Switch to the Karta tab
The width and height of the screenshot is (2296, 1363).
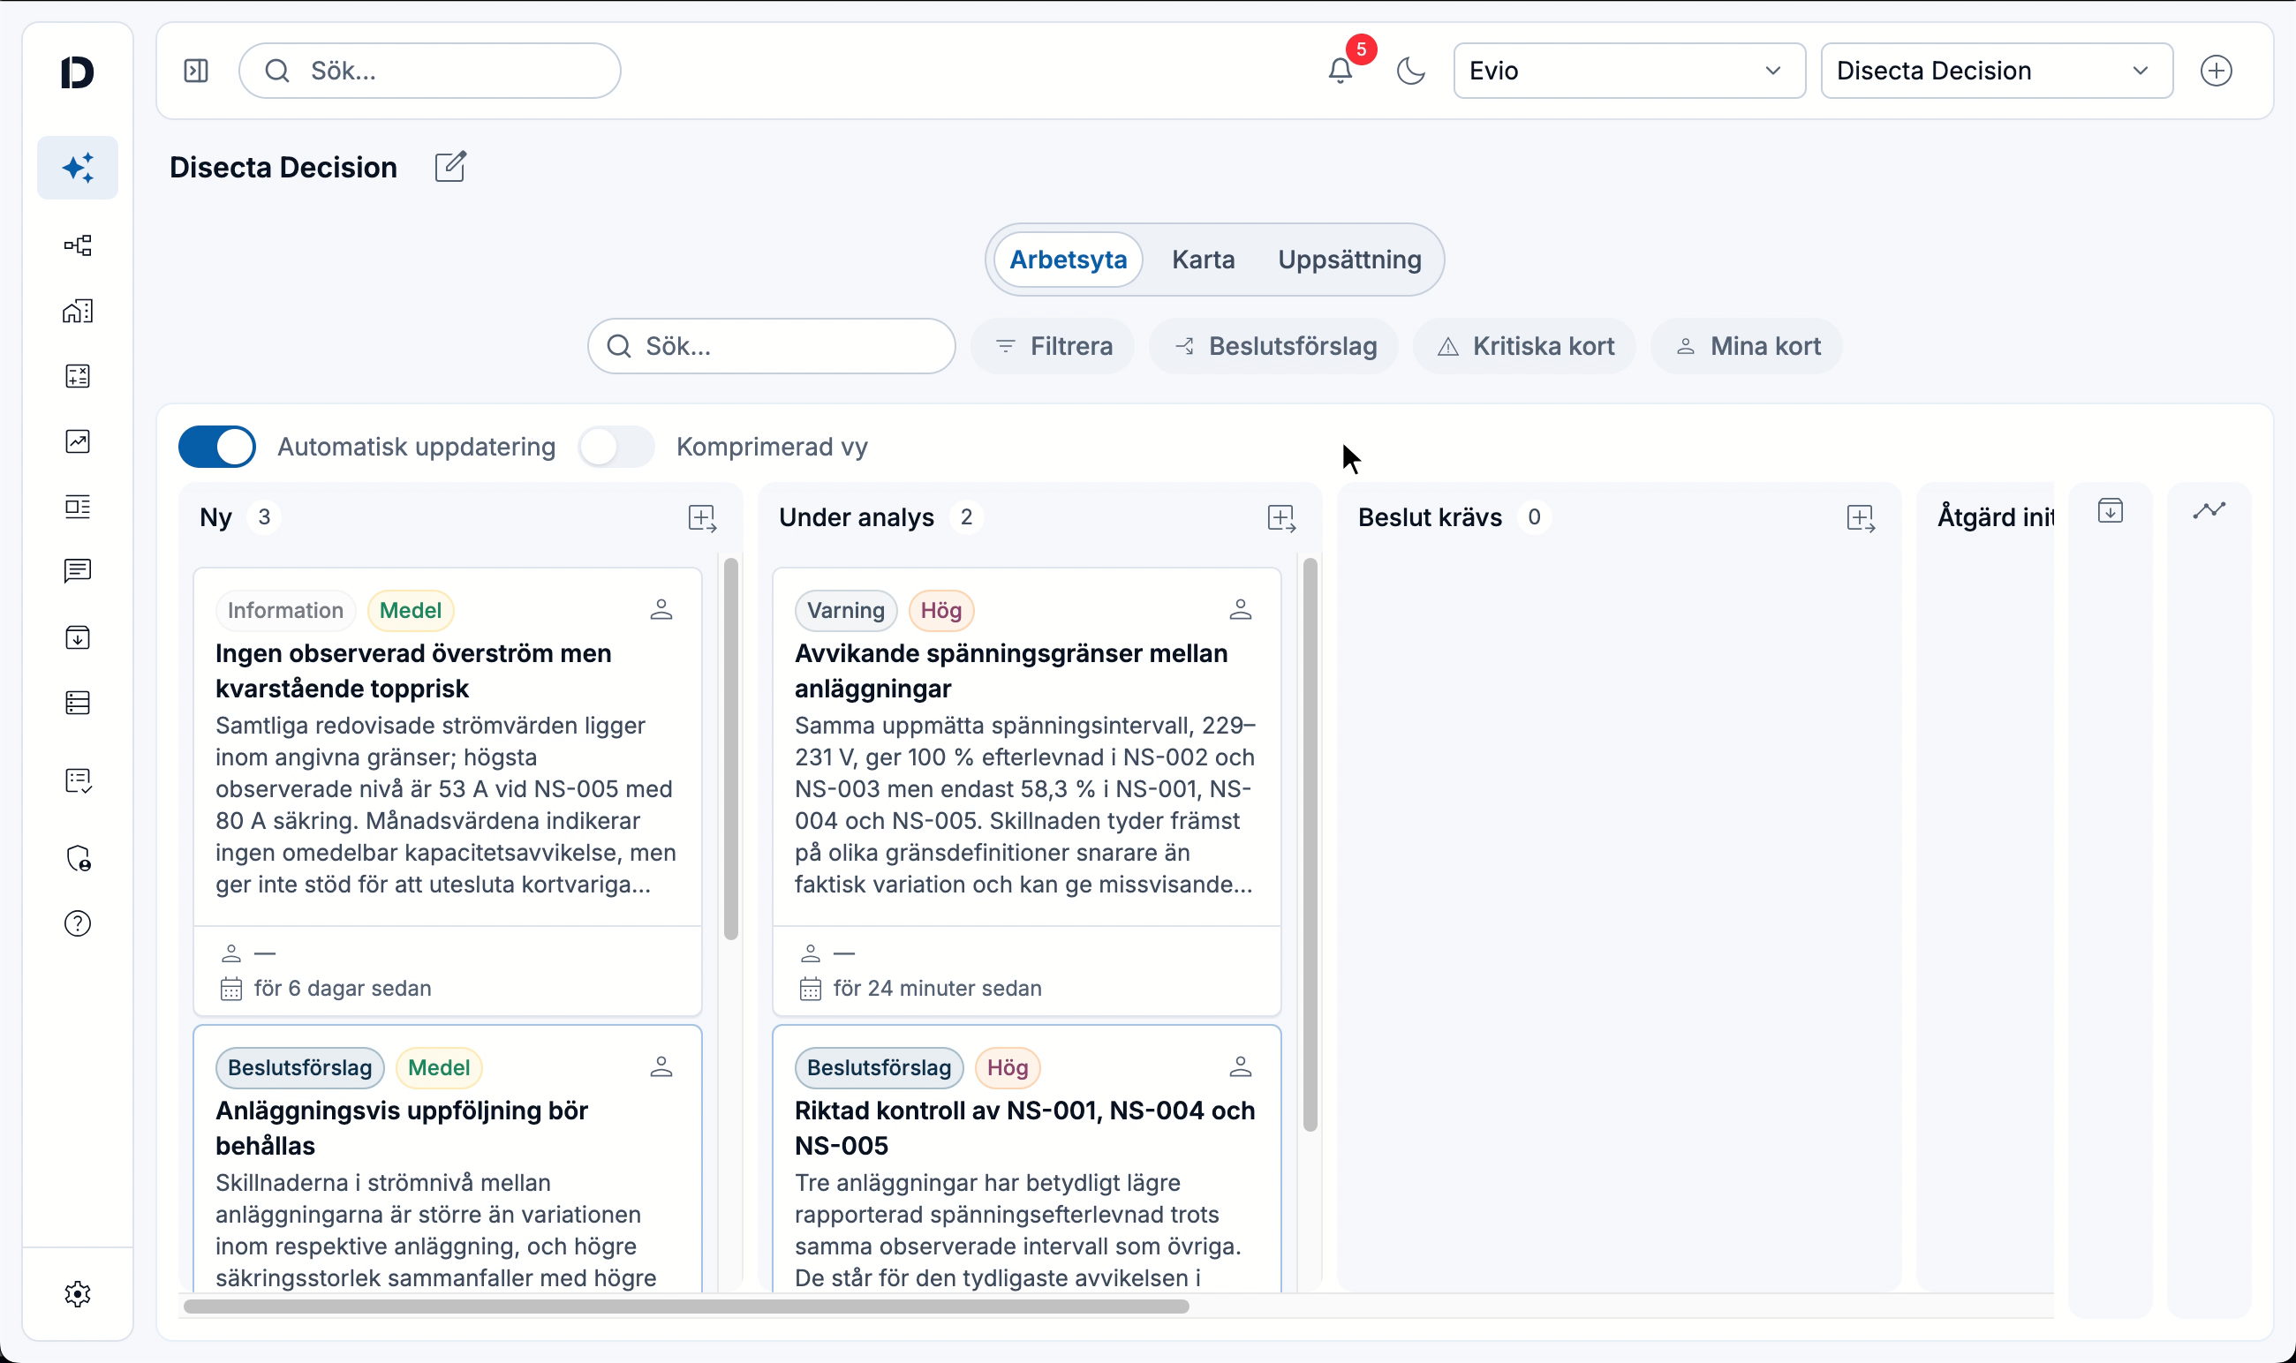click(1203, 260)
